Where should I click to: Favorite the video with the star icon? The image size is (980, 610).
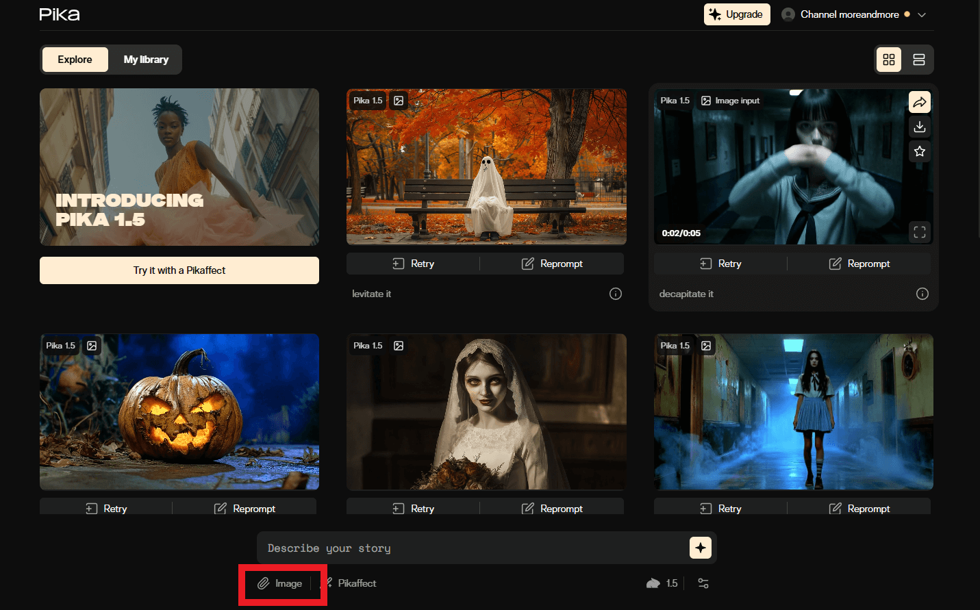pos(919,151)
